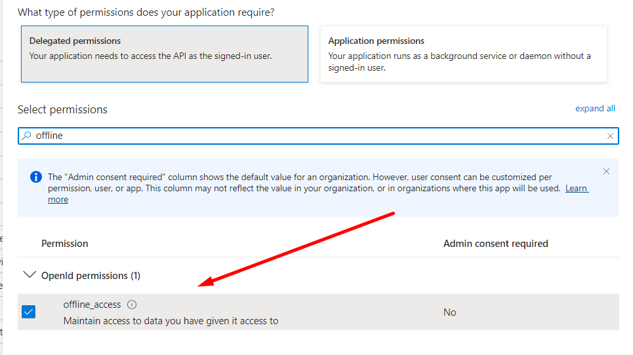Choose the Application permissions card

tap(463, 54)
